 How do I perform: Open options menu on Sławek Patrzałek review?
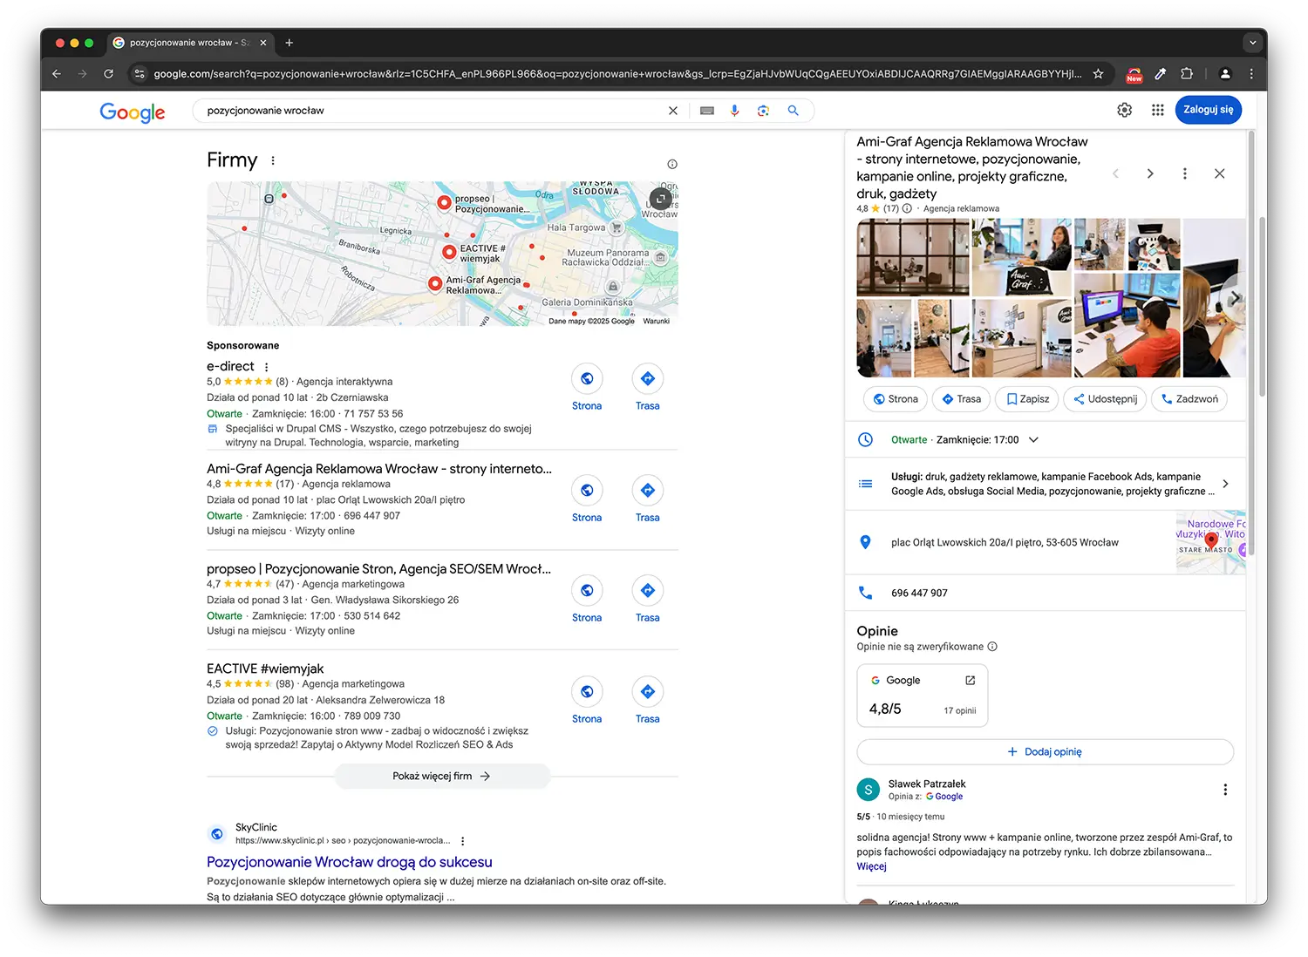[x=1225, y=789]
